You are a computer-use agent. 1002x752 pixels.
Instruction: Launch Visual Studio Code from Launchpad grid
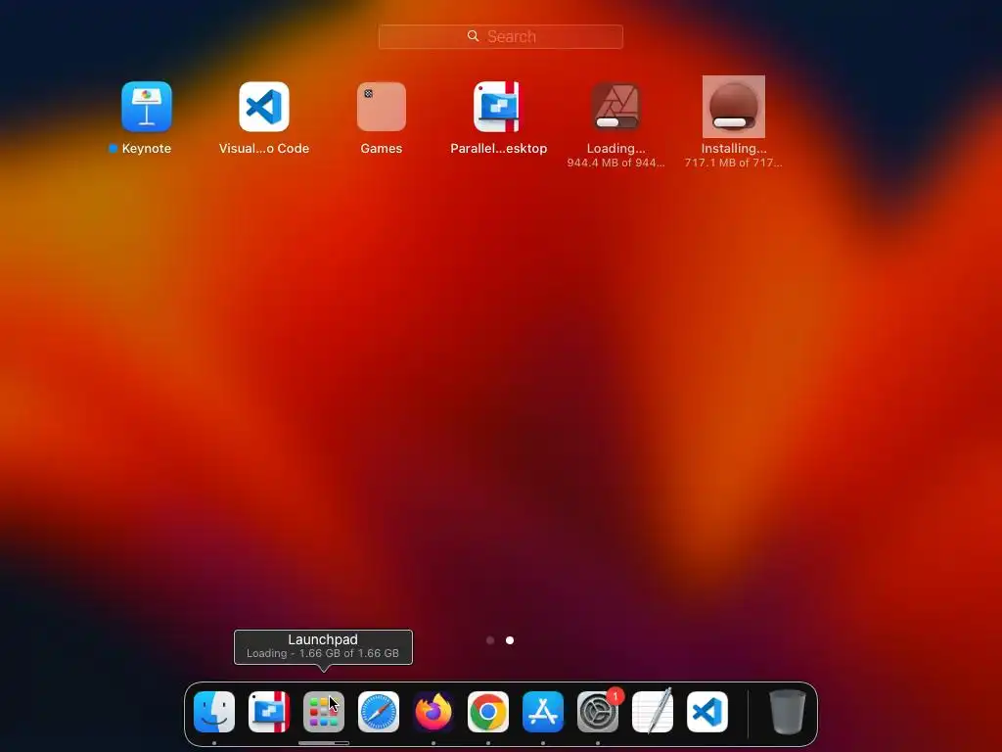(x=264, y=107)
